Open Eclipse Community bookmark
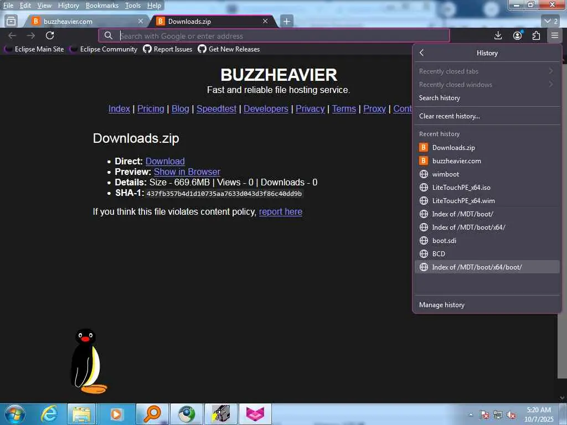 tap(104, 49)
